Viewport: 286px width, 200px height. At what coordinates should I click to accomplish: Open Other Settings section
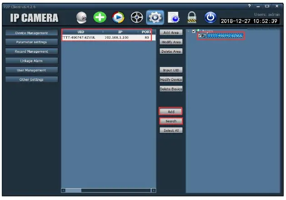tap(31, 80)
